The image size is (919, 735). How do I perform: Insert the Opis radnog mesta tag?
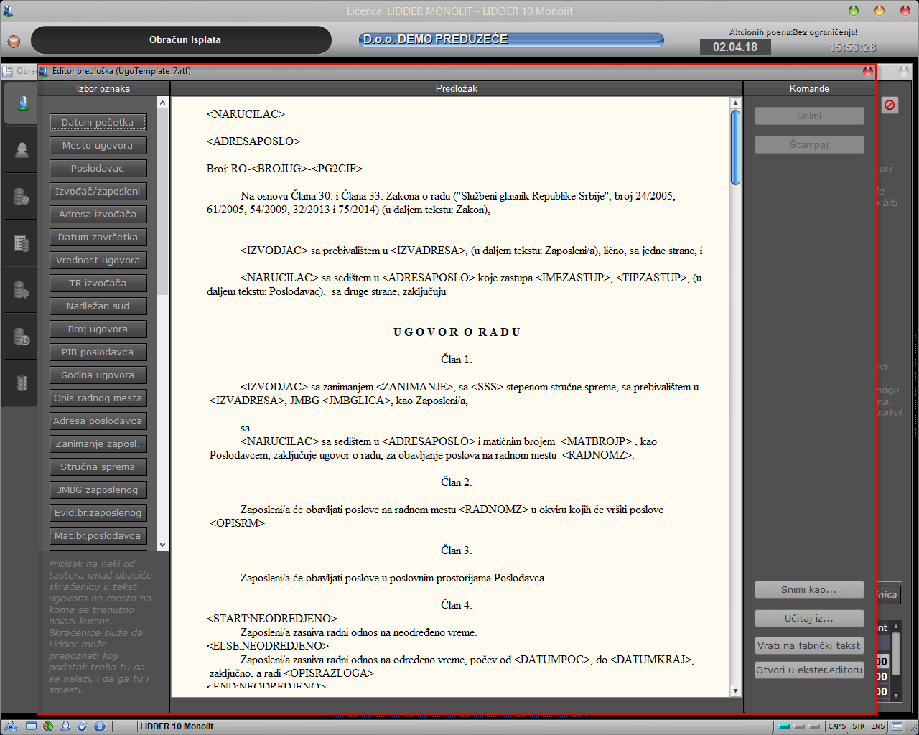98,398
